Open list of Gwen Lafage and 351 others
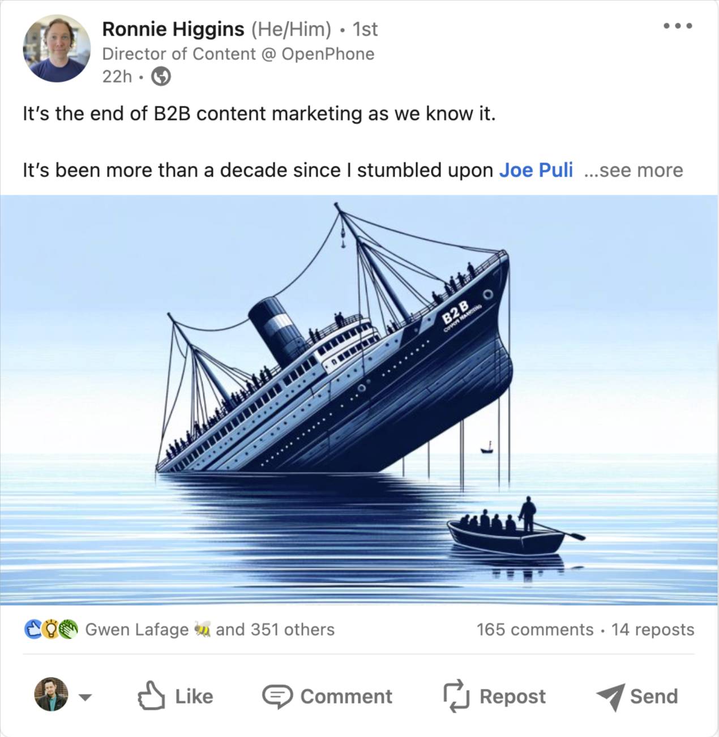719x737 pixels. pos(209,629)
